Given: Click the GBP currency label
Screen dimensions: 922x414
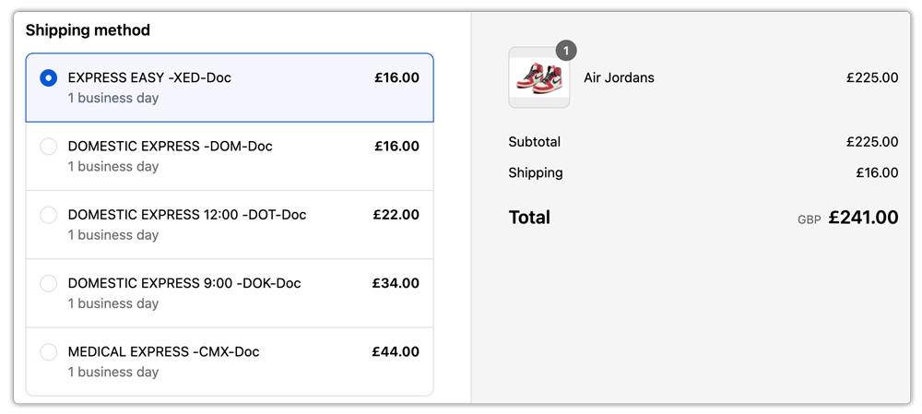Looking at the screenshot, I should 809,220.
